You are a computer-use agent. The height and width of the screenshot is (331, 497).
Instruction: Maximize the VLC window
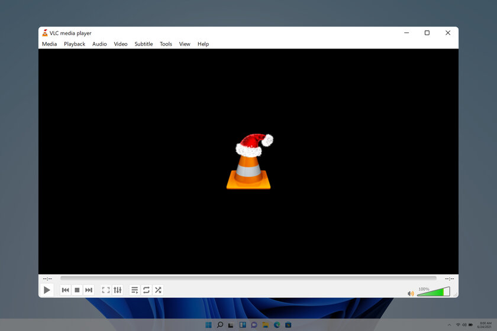pos(427,33)
